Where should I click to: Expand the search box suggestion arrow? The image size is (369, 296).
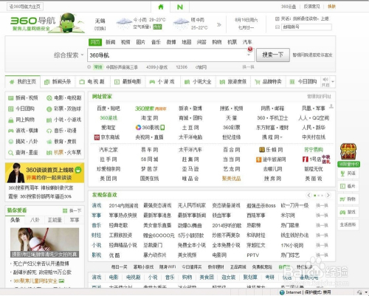[x=249, y=55]
